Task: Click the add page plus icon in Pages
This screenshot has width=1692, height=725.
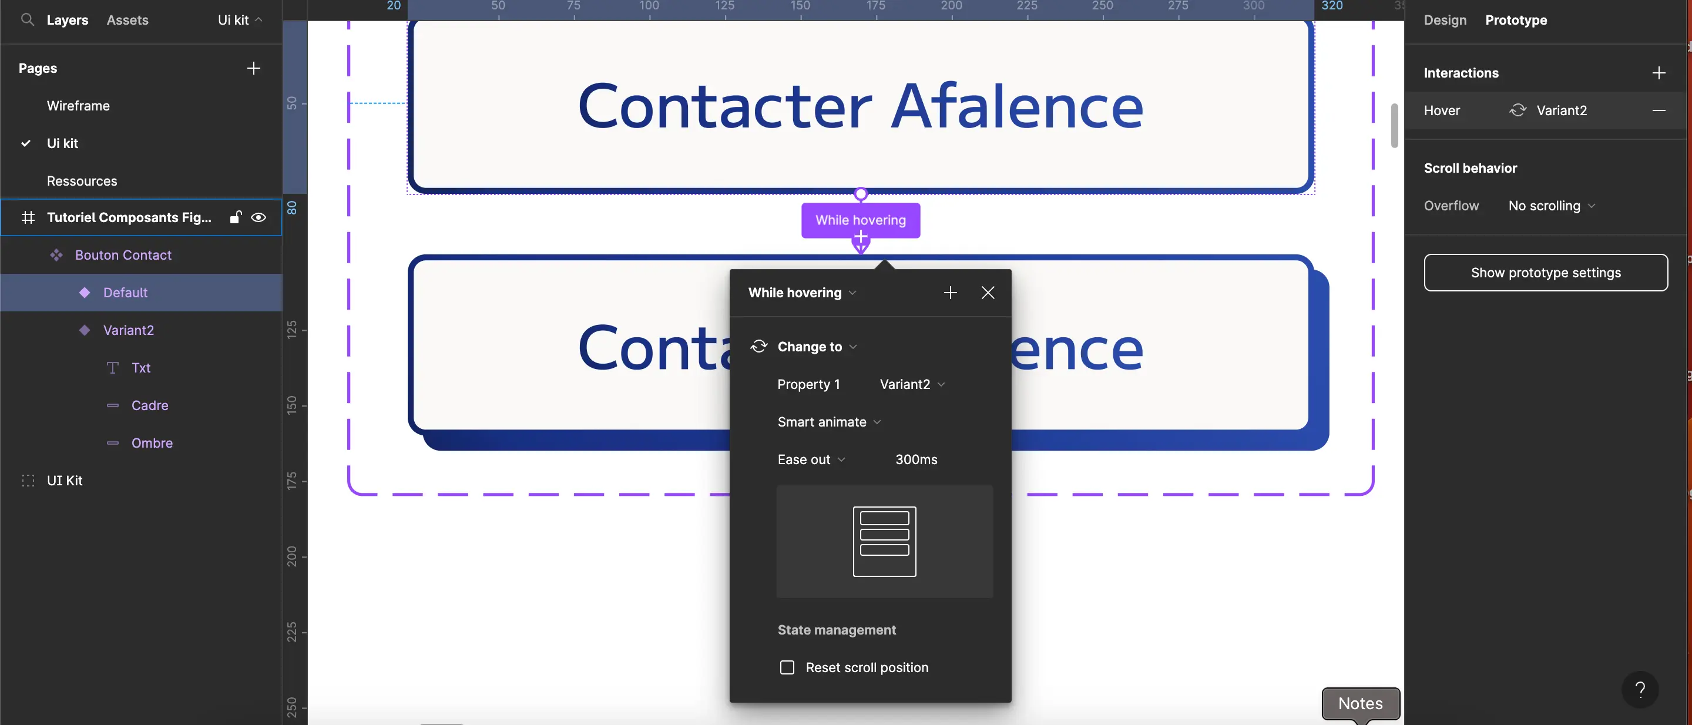Action: pos(253,68)
